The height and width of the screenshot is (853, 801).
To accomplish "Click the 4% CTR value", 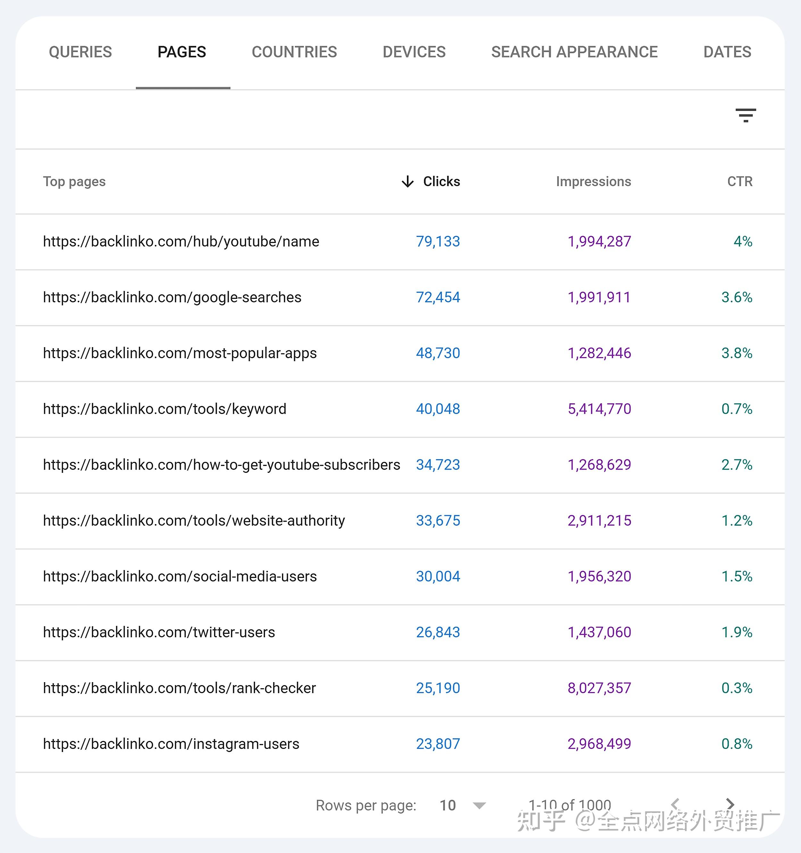I will (743, 242).
